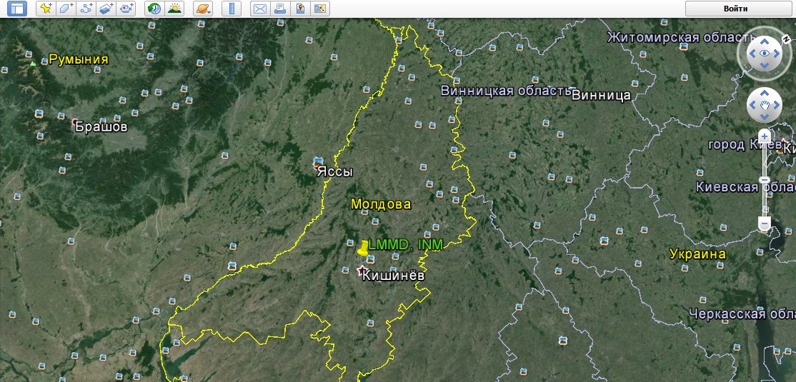This screenshot has height=382, width=796.
Task: Open the planet selection dropdown
Action: (x=203, y=9)
